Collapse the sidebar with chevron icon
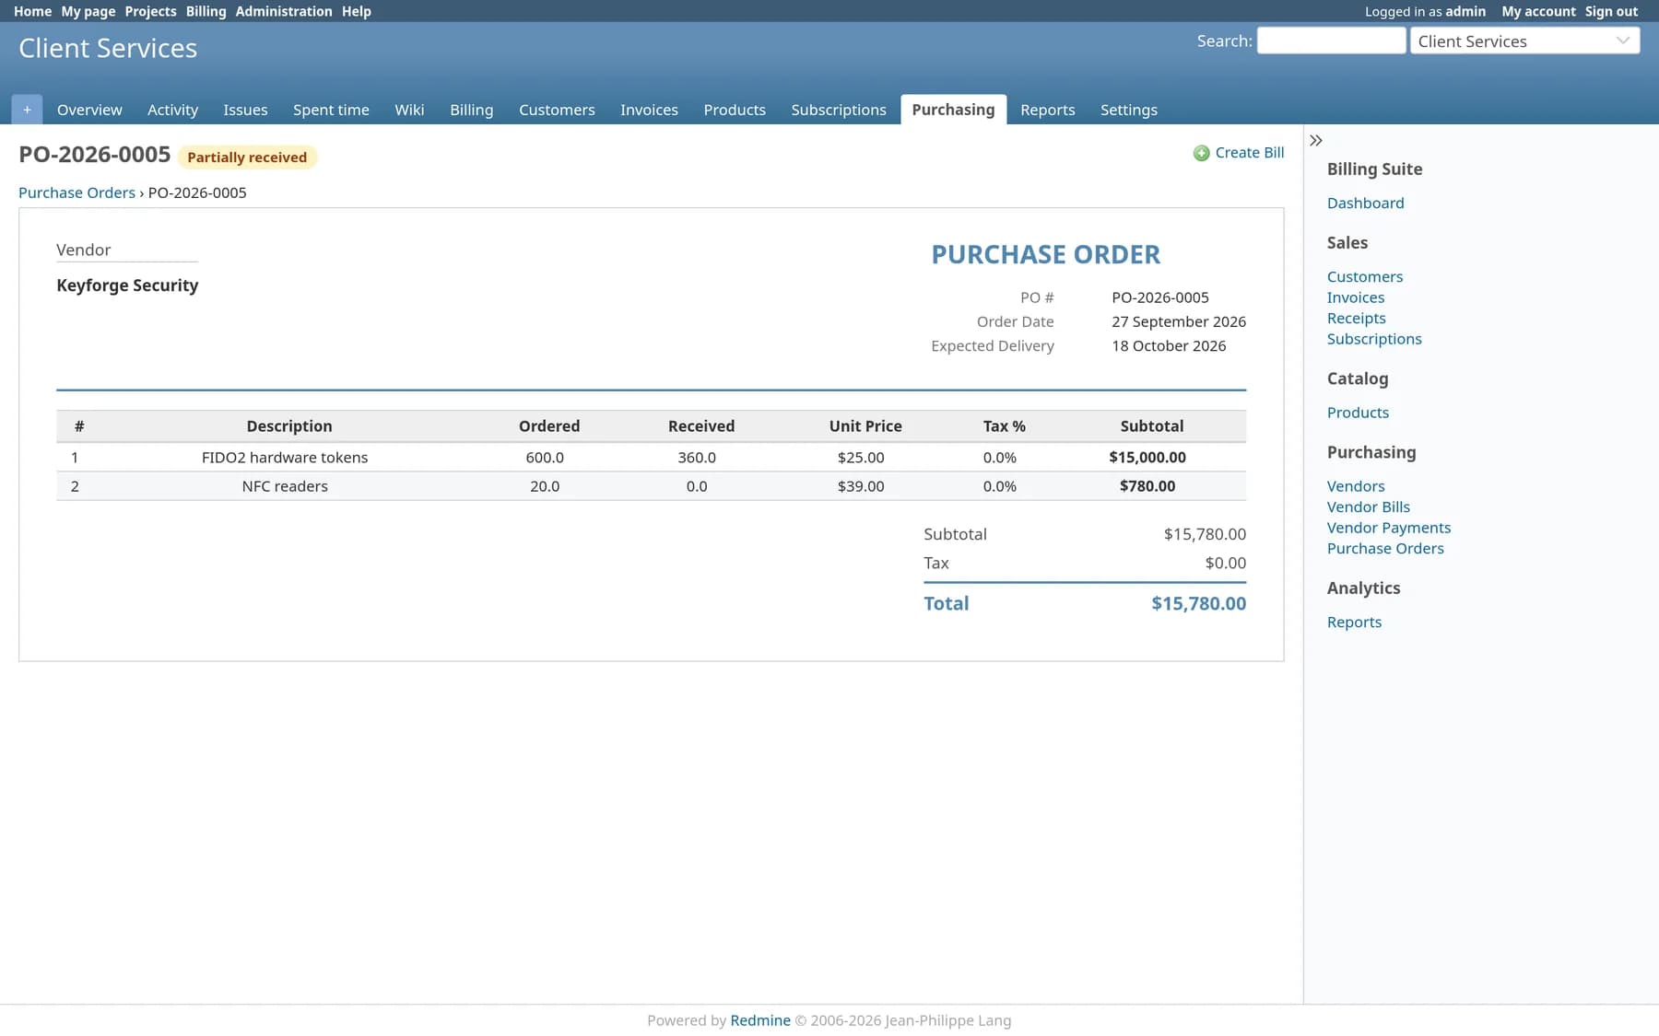Viewport: 1659px width, 1036px height. point(1316,141)
